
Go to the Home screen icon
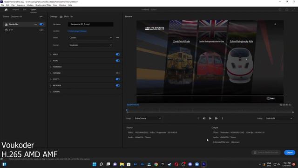(6, 9)
